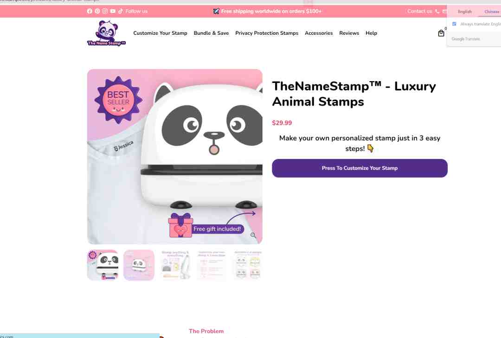501x338 pixels.
Task: Select the second panda product thumbnail
Action: (139, 265)
